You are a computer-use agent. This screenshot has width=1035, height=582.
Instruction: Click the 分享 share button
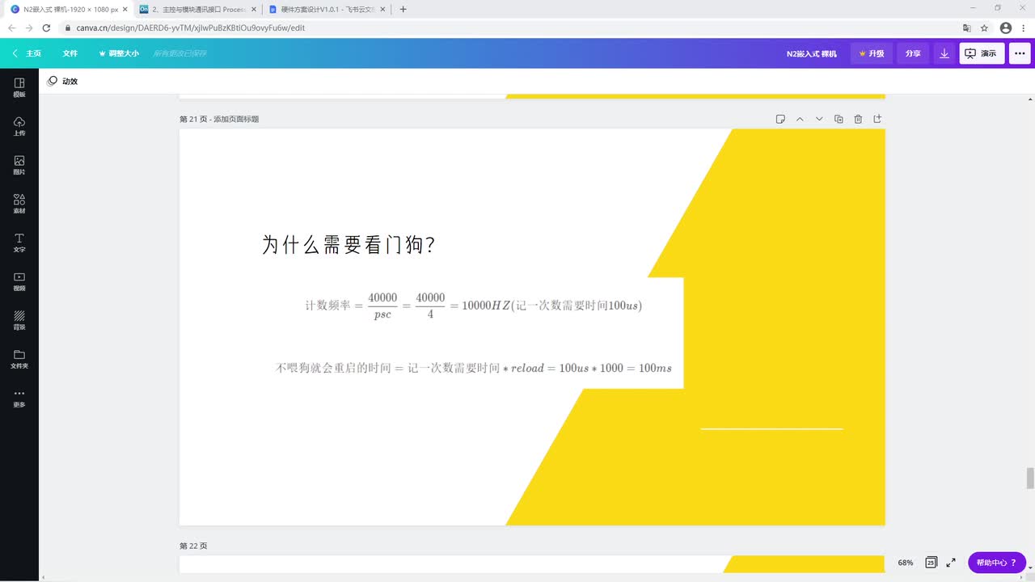pyautogui.click(x=913, y=53)
